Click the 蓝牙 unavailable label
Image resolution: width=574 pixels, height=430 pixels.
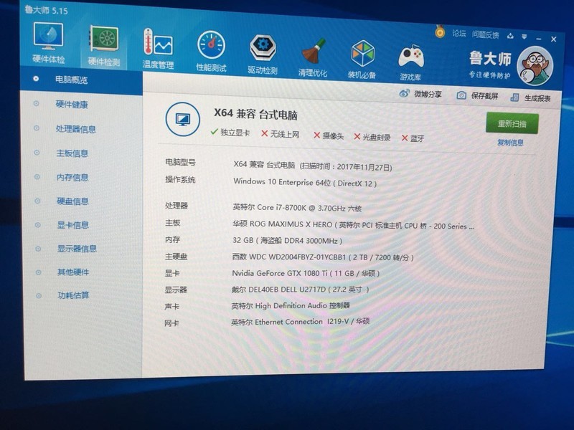pyautogui.click(x=413, y=138)
